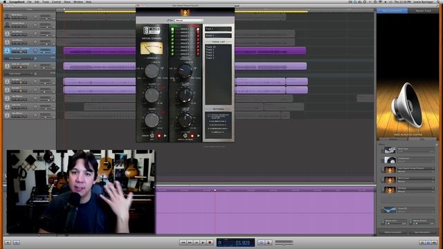Screen dimensions: 443x249
Task: Open the Share menu
Action: tap(67, 1)
